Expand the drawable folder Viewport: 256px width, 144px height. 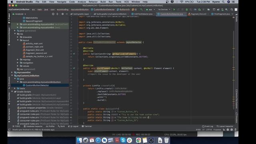(x=18, y=37)
